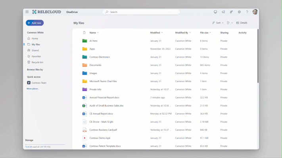The height and width of the screenshot is (158, 282).
Task: Click the PDF icon for Contoso Business Card
Action: pos(84,130)
